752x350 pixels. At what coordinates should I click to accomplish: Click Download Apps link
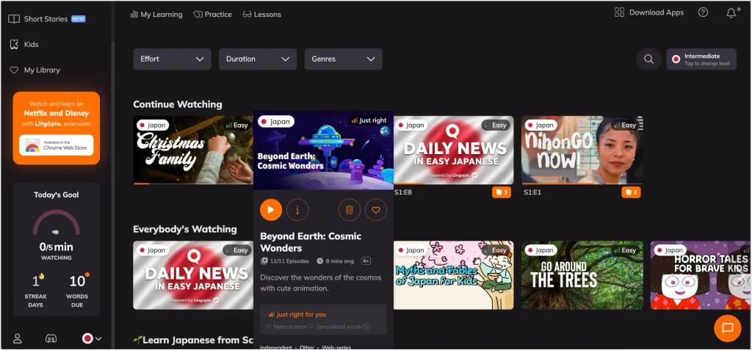point(649,12)
